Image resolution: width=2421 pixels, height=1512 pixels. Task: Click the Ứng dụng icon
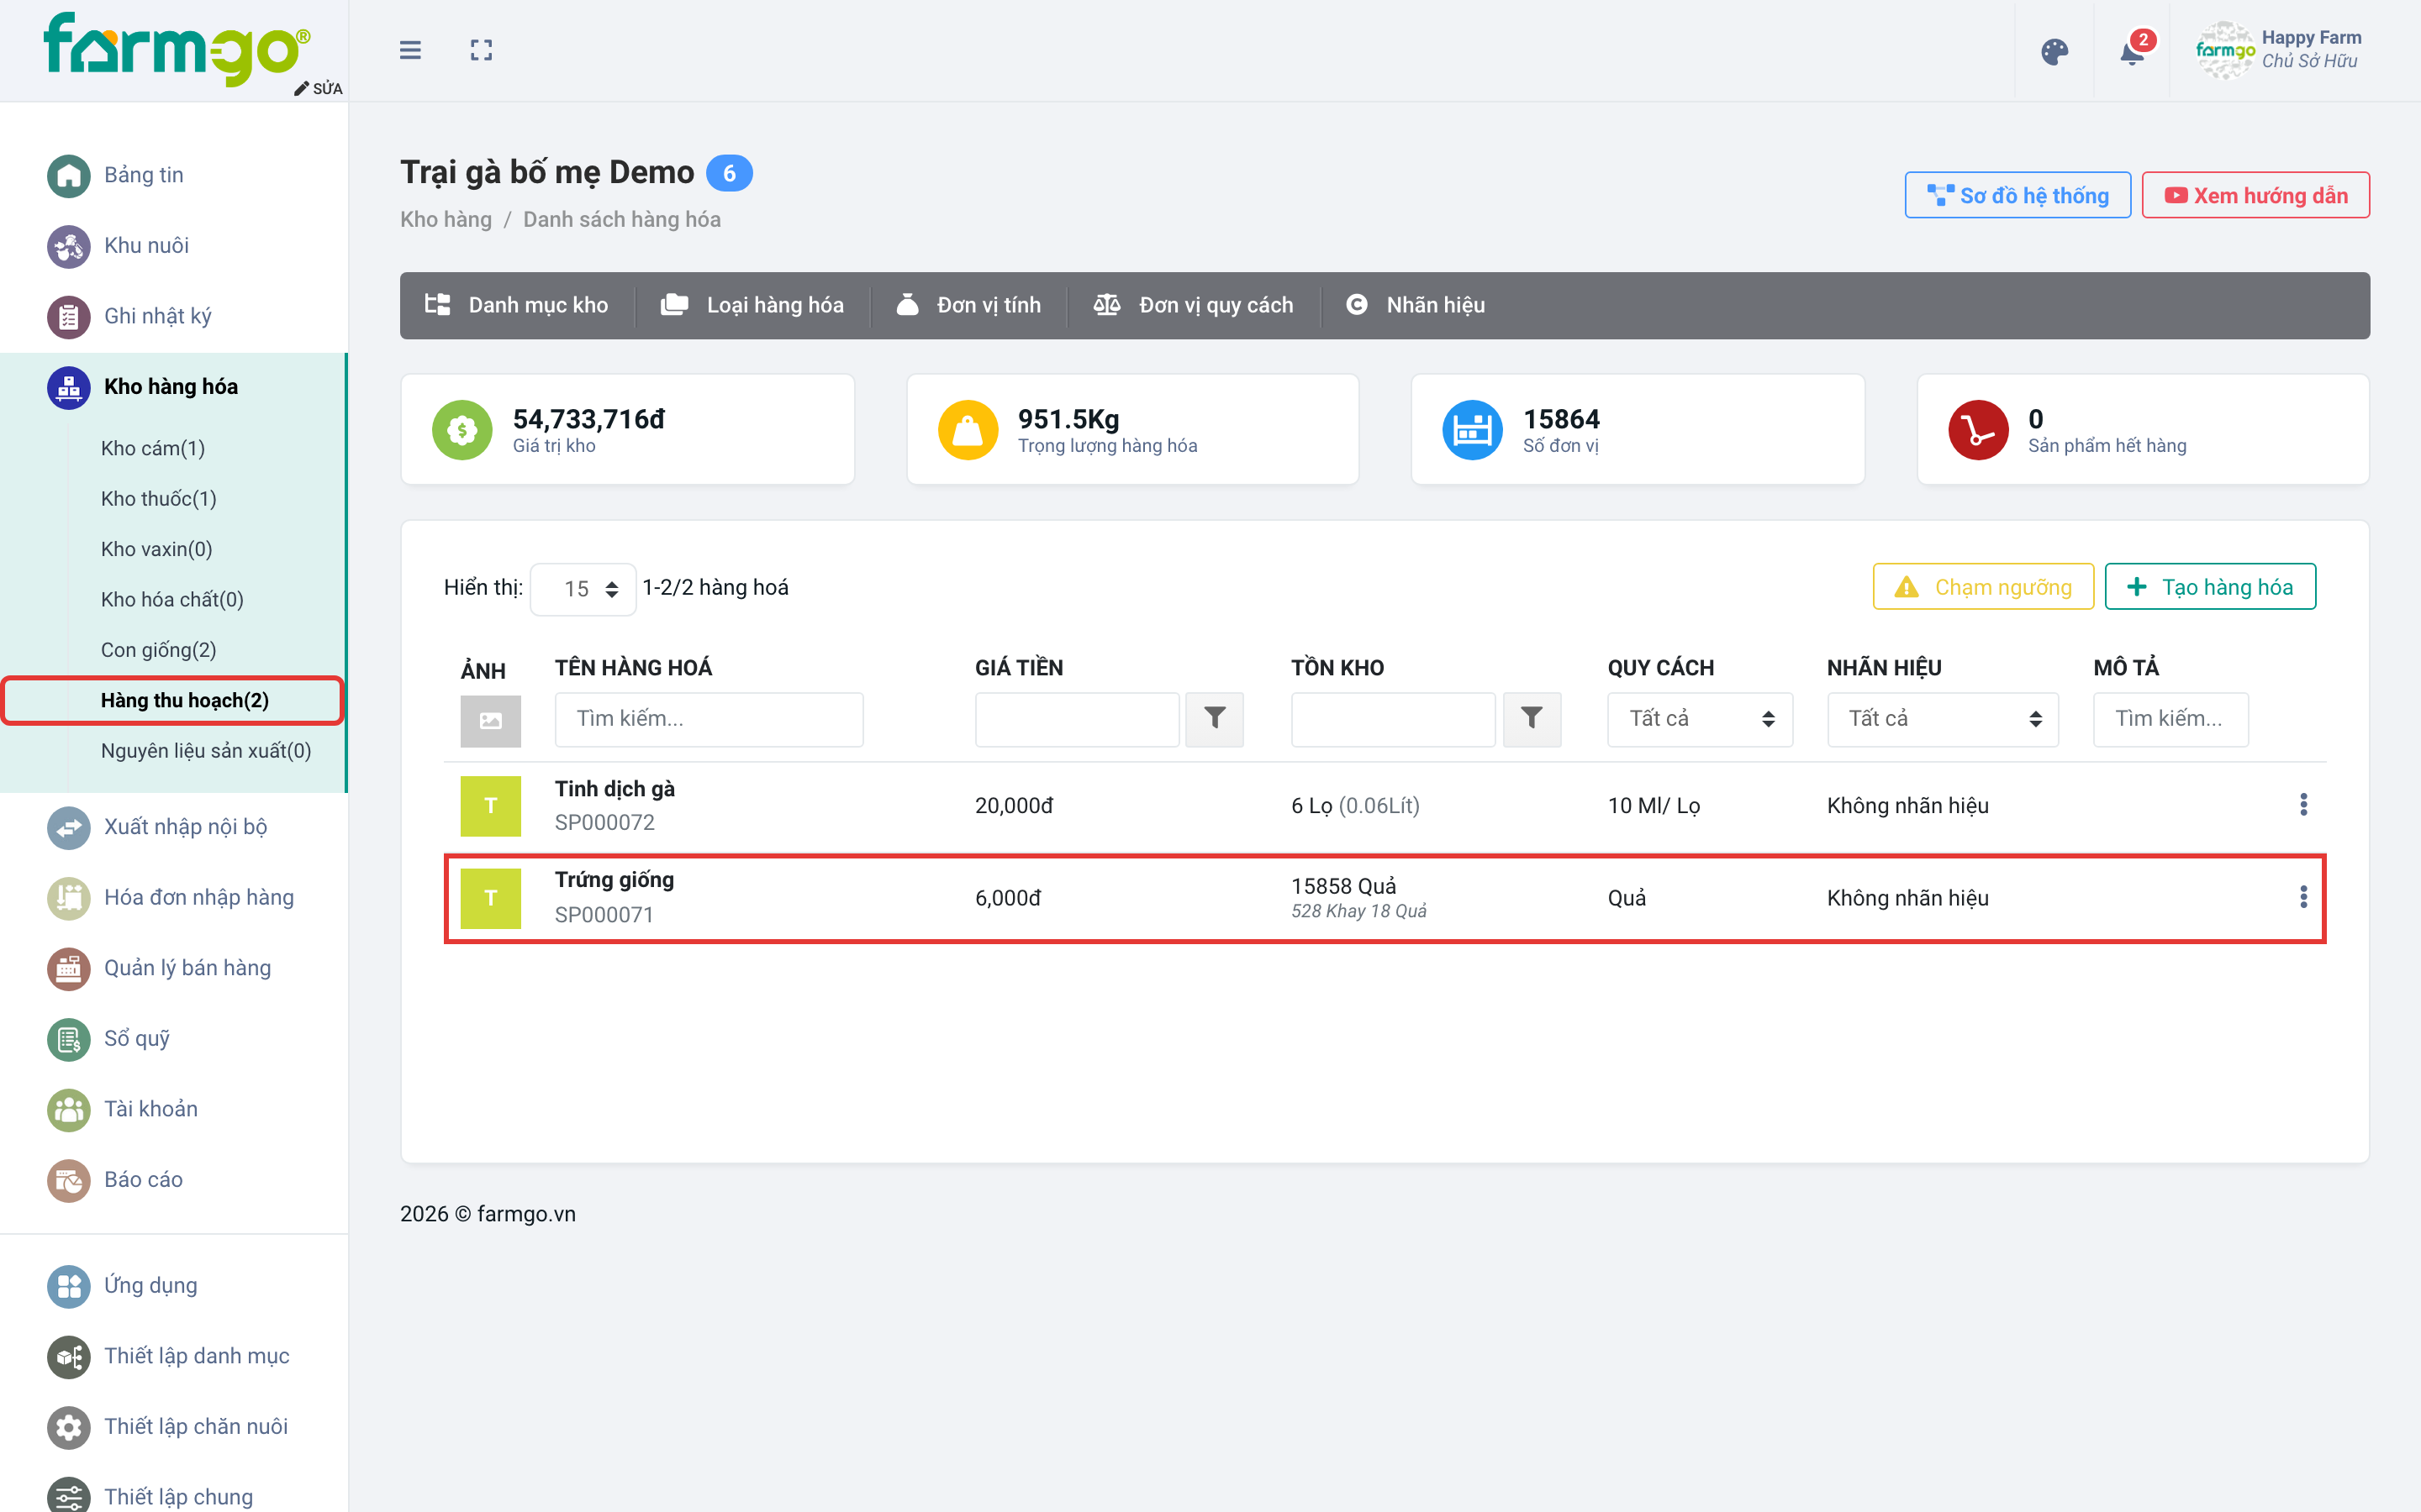[x=69, y=1286]
